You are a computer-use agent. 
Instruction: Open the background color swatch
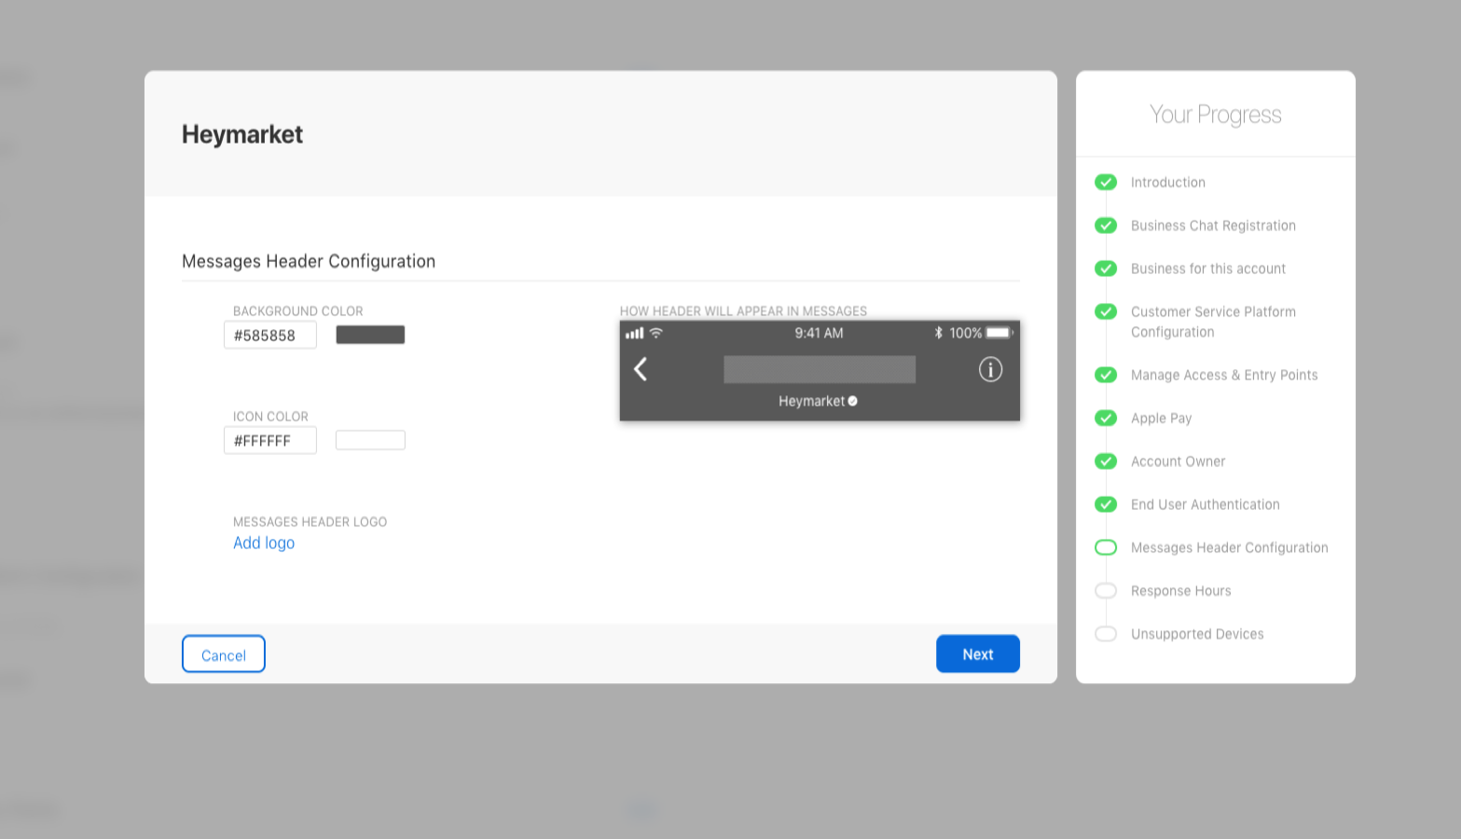point(370,335)
